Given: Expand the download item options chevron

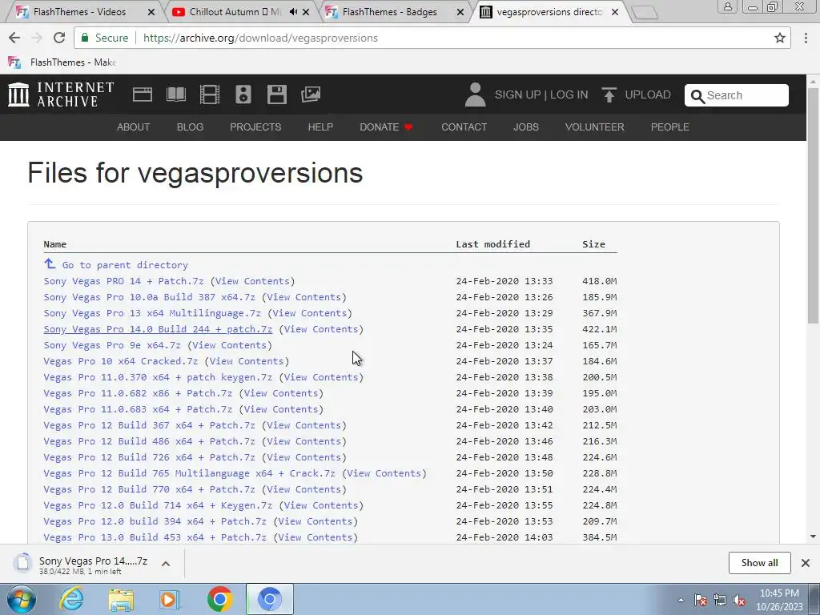Looking at the screenshot, I should [166, 564].
